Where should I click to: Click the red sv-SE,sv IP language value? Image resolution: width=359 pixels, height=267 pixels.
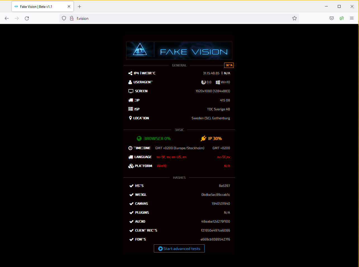coord(224,157)
